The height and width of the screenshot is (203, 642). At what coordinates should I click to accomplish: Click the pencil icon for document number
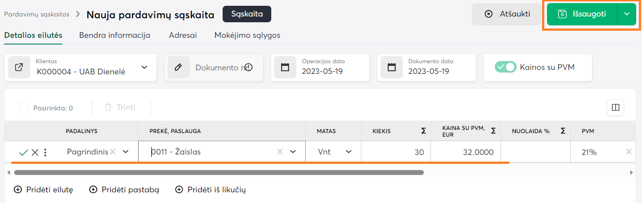(178, 68)
